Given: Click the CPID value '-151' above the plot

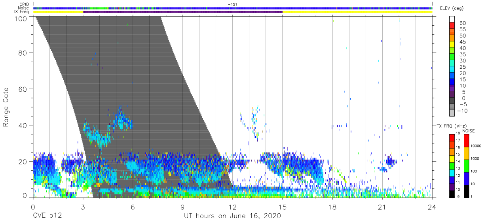Looking at the screenshot, I should coord(233,4).
